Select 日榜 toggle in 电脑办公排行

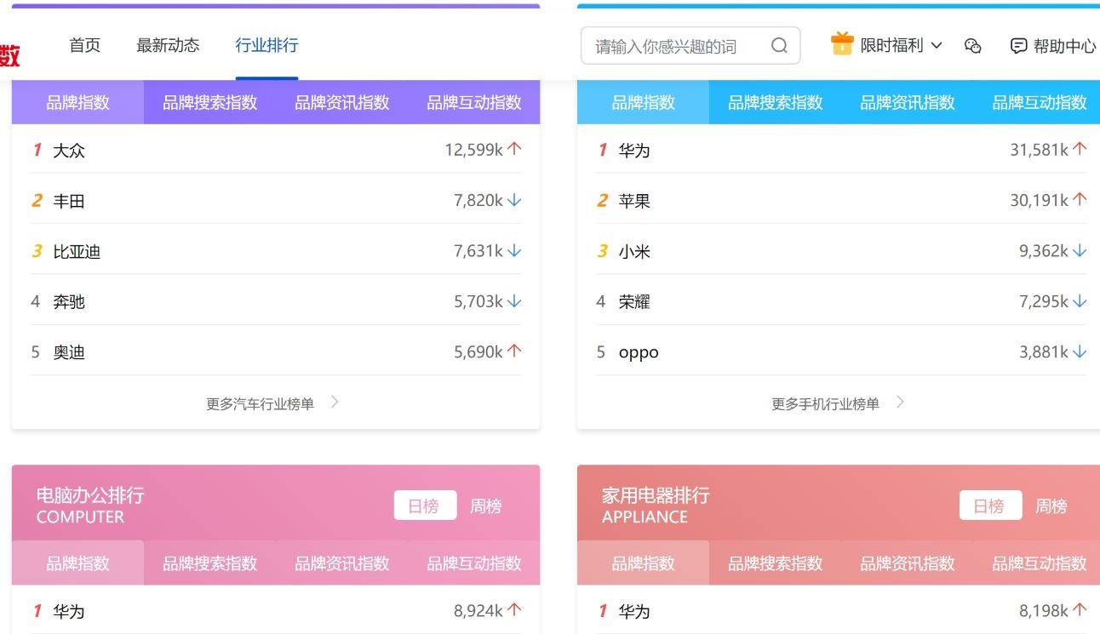[x=425, y=505]
